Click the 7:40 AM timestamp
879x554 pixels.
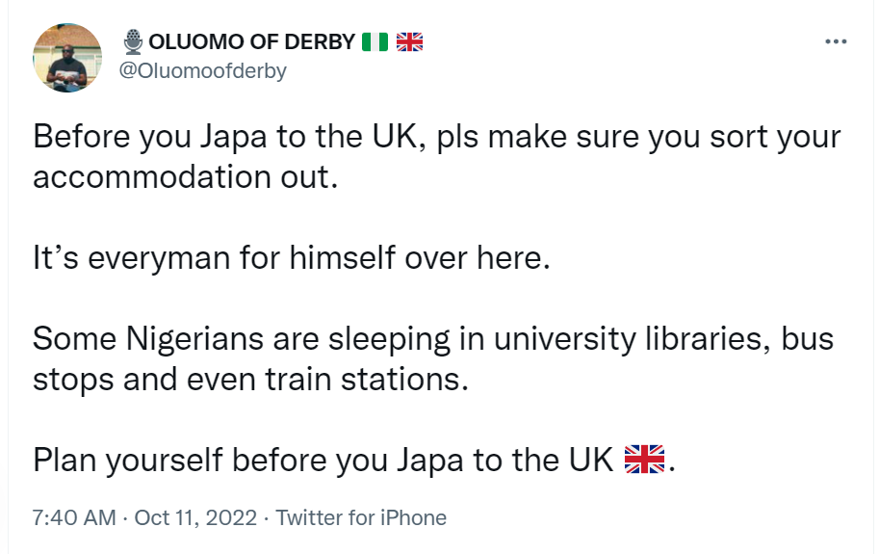tap(73, 517)
